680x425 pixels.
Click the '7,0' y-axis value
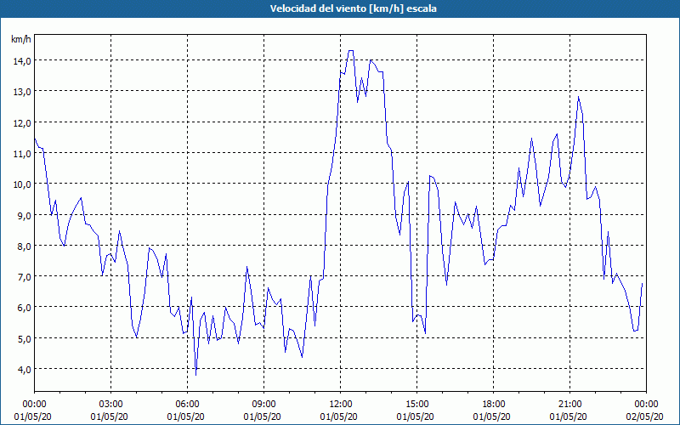point(24,277)
